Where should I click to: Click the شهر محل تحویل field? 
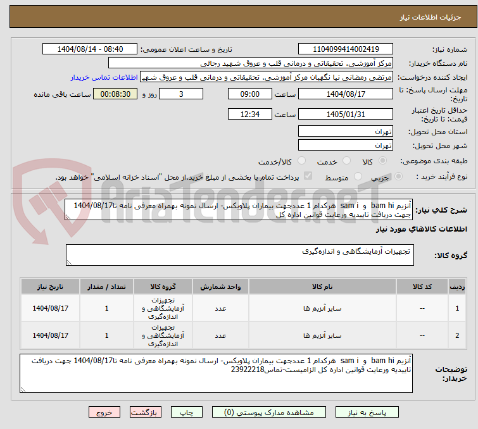pos(346,146)
